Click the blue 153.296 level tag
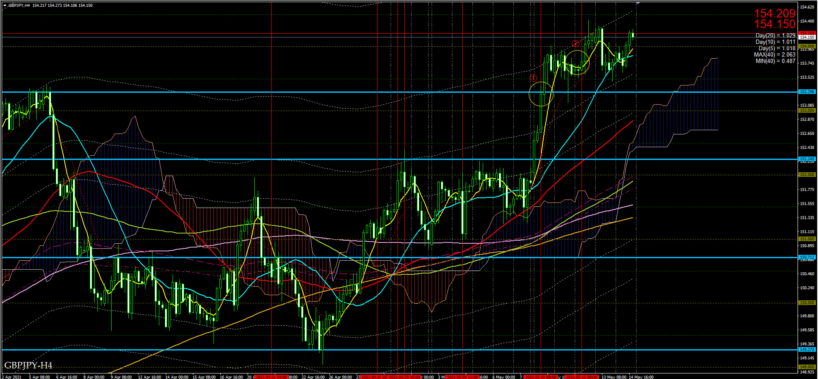 (x=807, y=92)
